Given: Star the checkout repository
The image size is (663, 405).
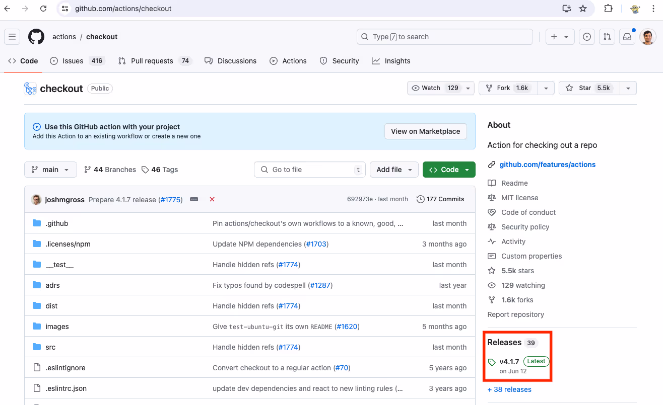Looking at the screenshot, I should coord(589,88).
